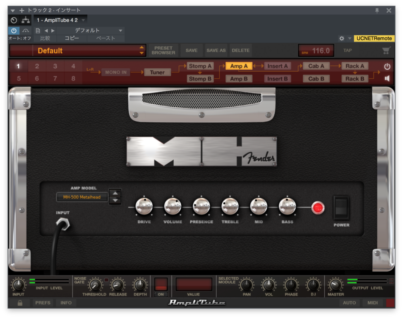Pin the insert window with pin icon
Image resolution: width=403 pixels, height=318 pixels.
click(x=377, y=10)
